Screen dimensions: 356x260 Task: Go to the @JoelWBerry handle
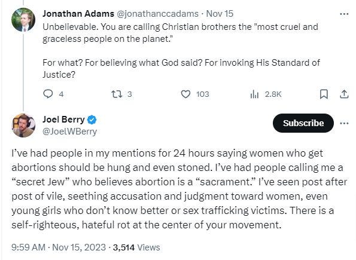pyautogui.click(x=69, y=131)
